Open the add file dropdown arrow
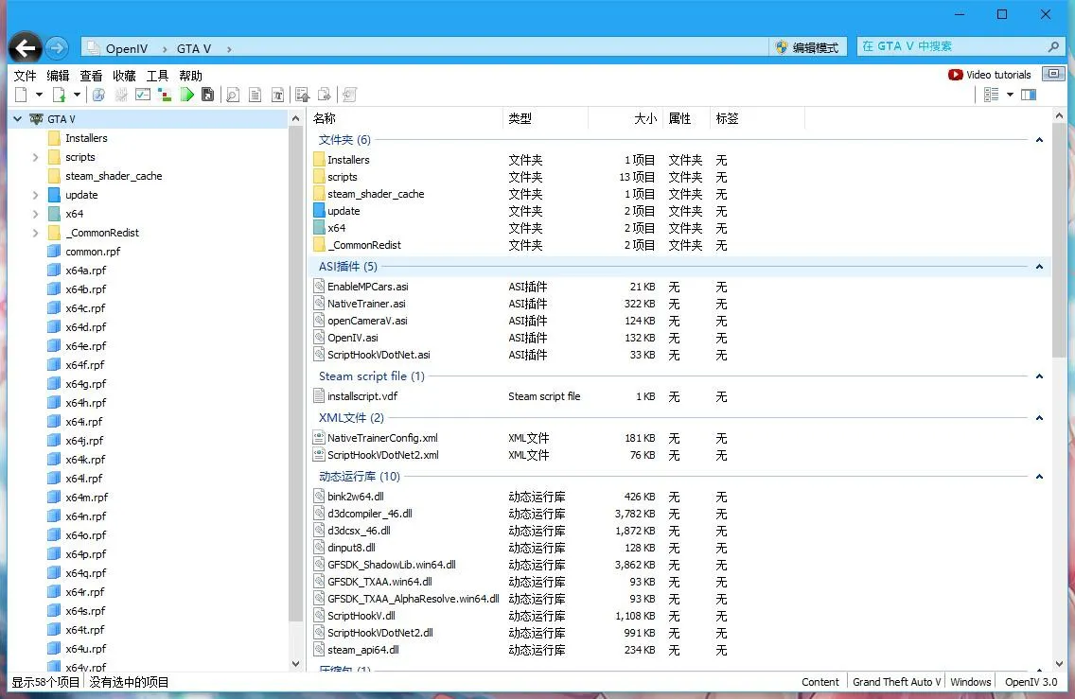 77,95
